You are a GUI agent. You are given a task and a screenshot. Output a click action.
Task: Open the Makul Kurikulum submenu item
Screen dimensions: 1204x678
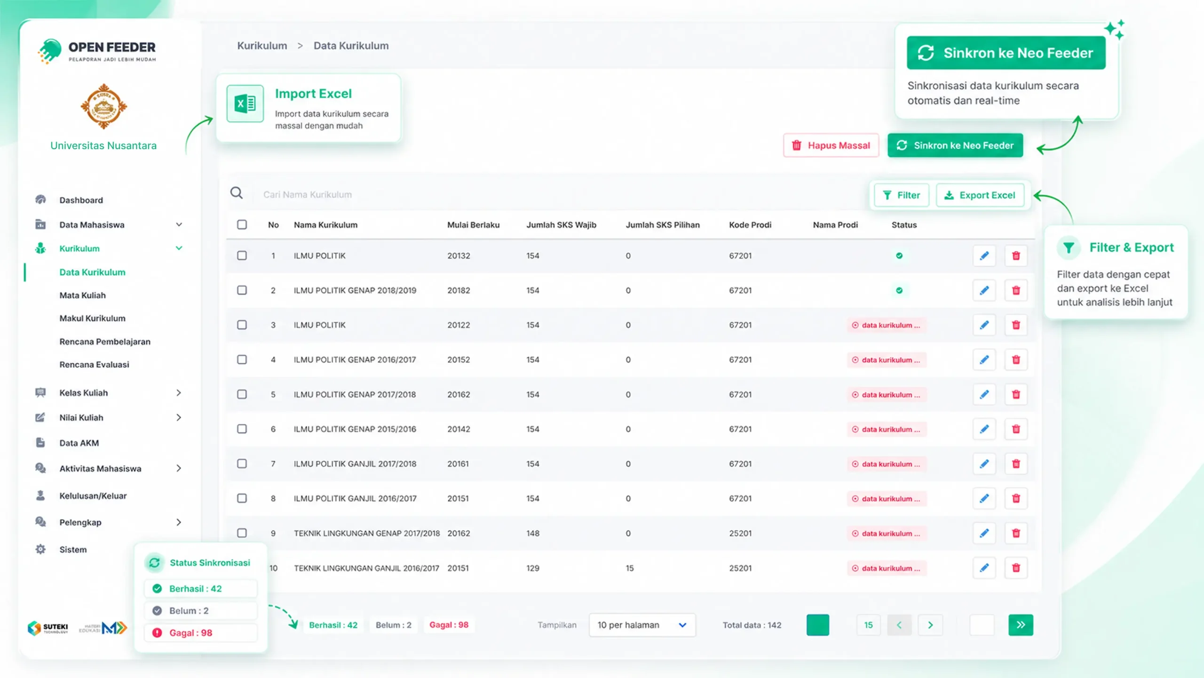[92, 319]
